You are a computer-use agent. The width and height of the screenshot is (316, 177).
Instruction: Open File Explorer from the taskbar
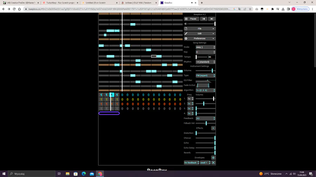pos(67,174)
